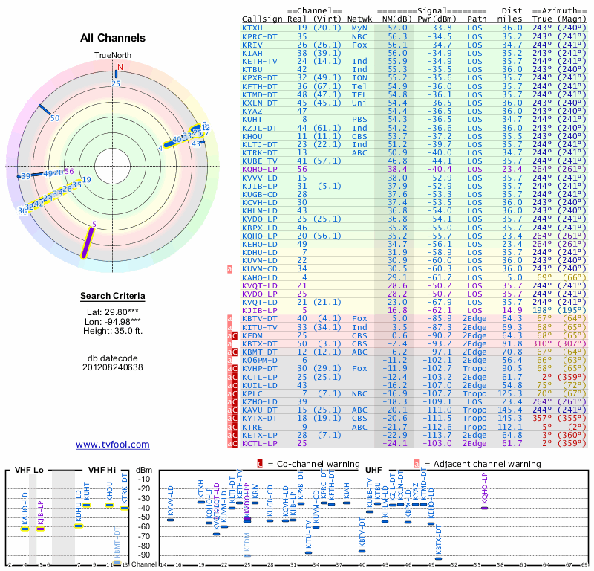Click the adjacent-channel warning icon beside KUVM-CD

230,268
